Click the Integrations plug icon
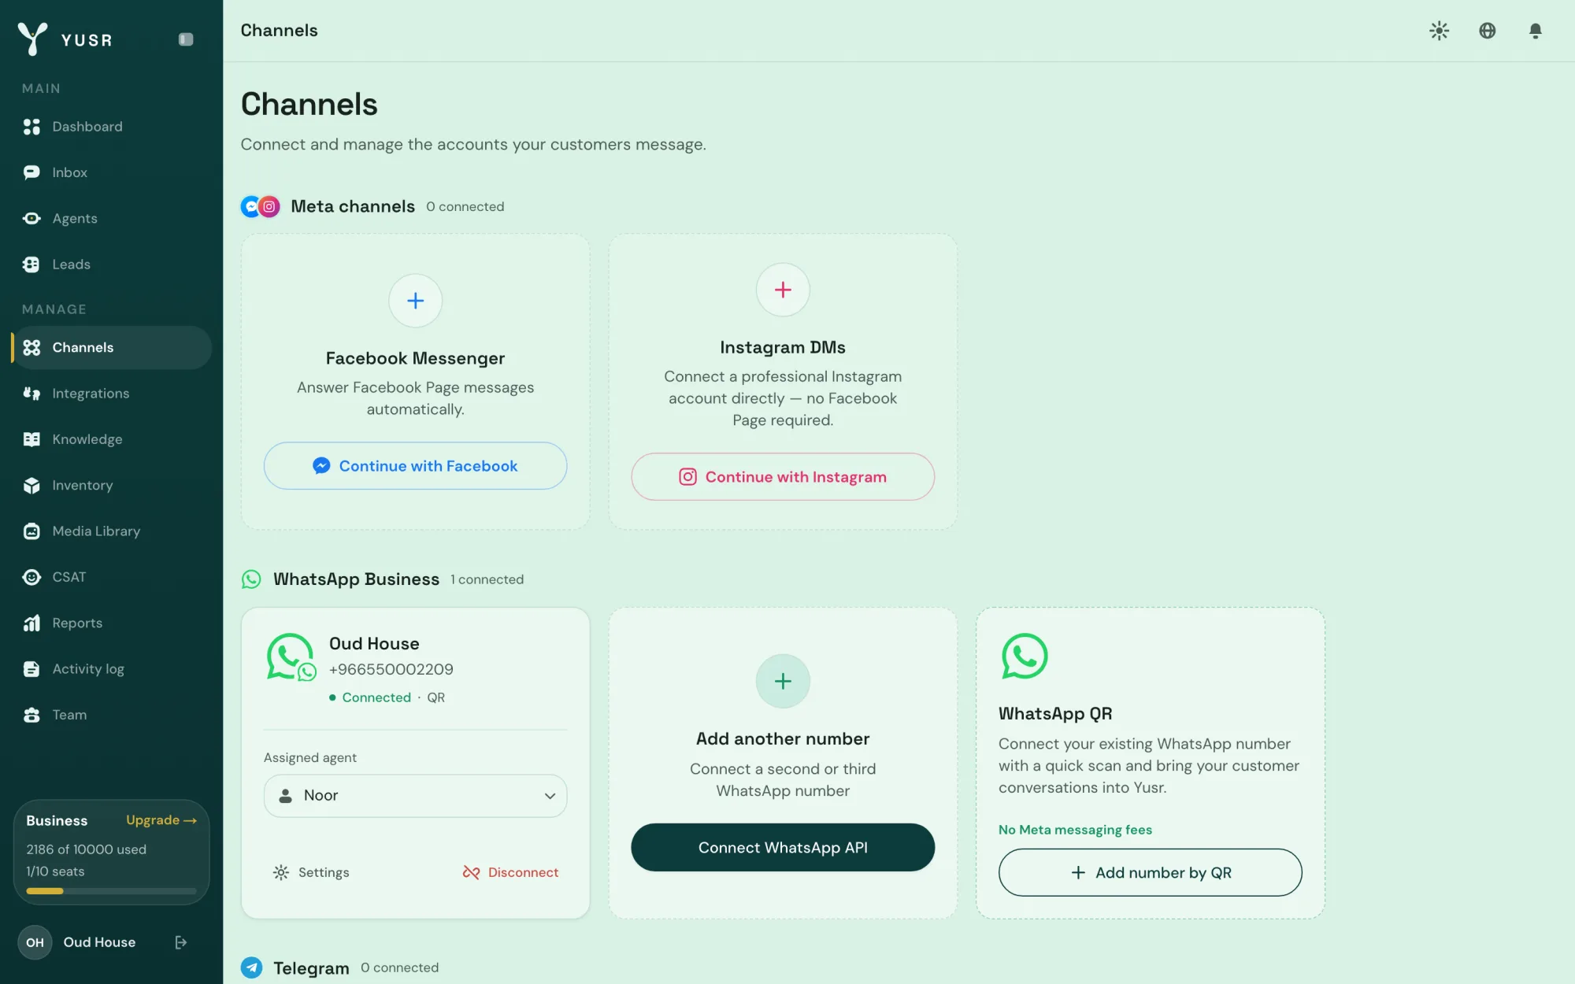 31,394
